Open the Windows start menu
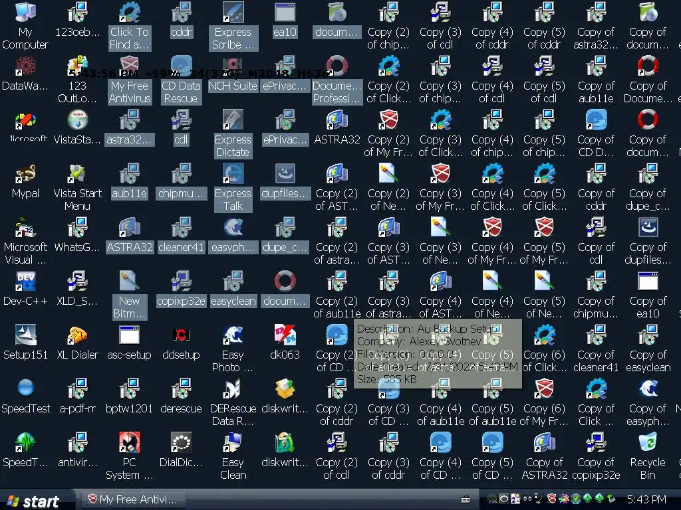 click(33, 501)
